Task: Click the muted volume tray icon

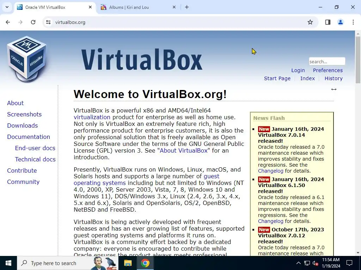Action: click(315, 263)
